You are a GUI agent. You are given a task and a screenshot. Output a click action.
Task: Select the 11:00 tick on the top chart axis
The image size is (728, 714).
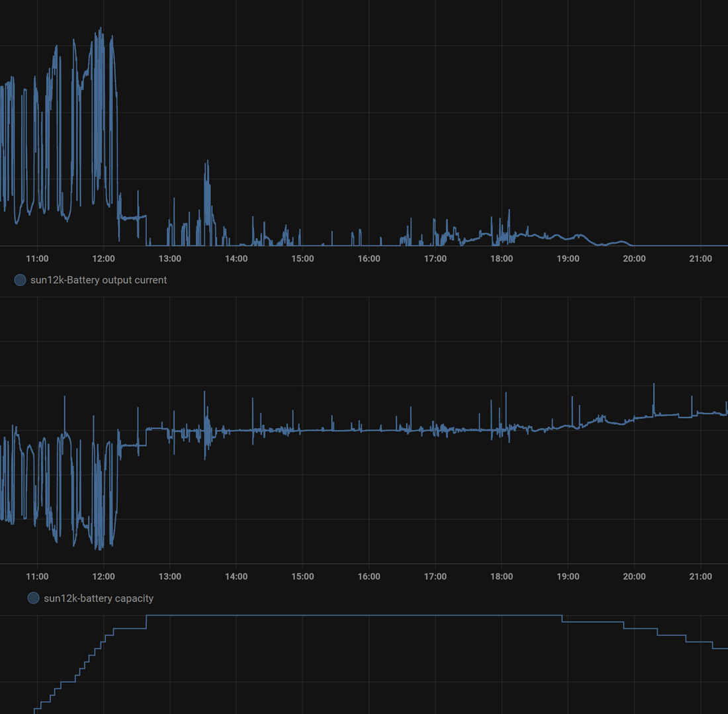37,259
